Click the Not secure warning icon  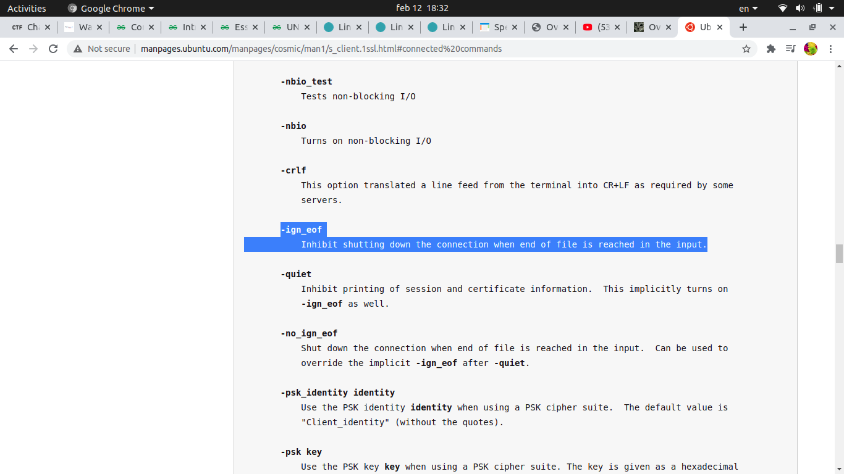point(78,49)
